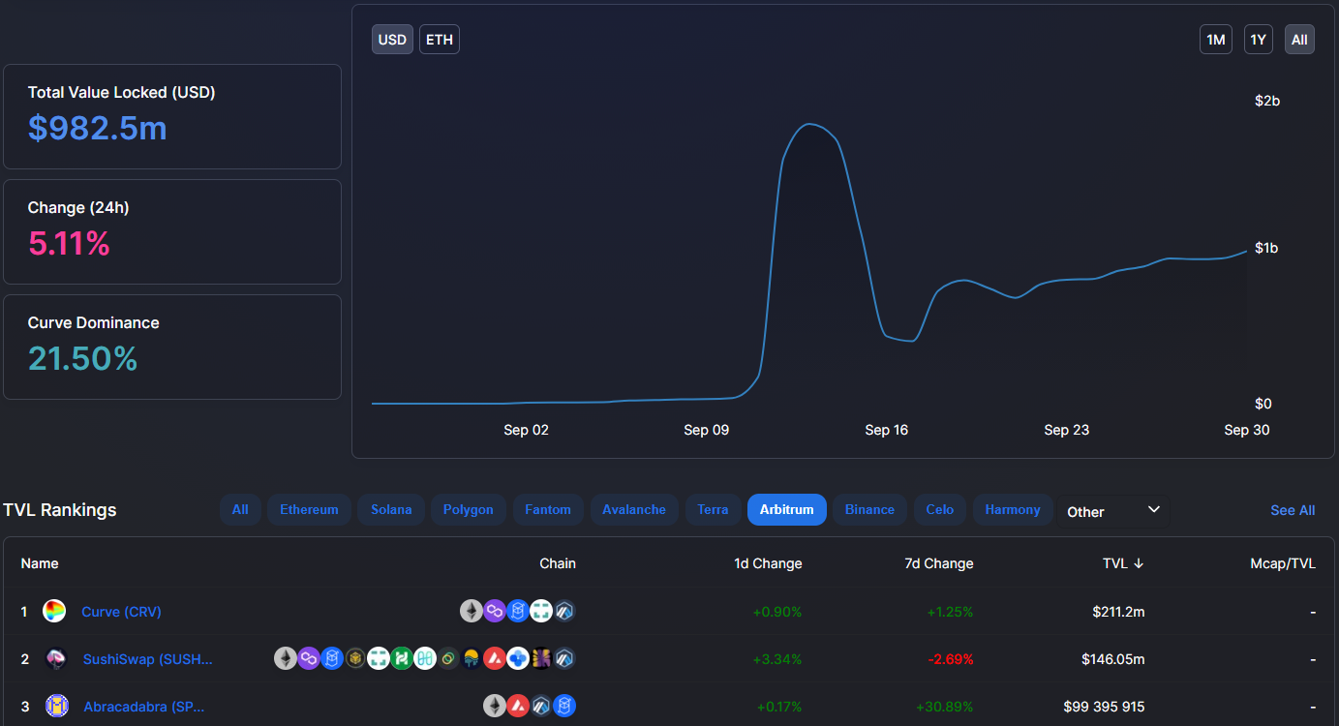Select the Solana chain tab
This screenshot has width=1339, height=726.
click(390, 510)
